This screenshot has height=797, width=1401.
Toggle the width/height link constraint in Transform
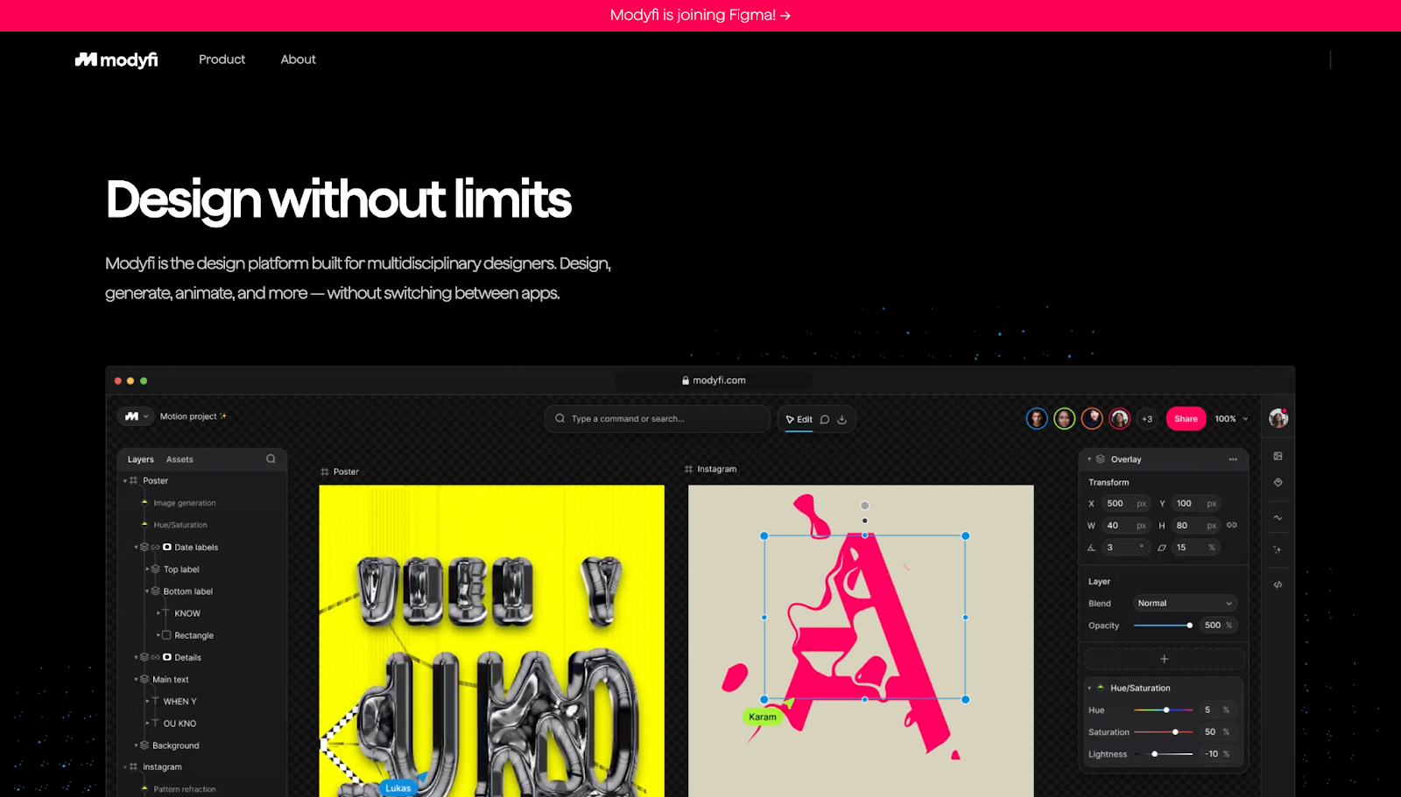tap(1233, 525)
